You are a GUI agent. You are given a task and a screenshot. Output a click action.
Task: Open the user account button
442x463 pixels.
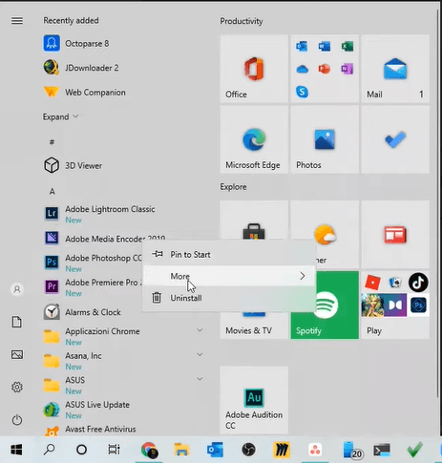(17, 289)
